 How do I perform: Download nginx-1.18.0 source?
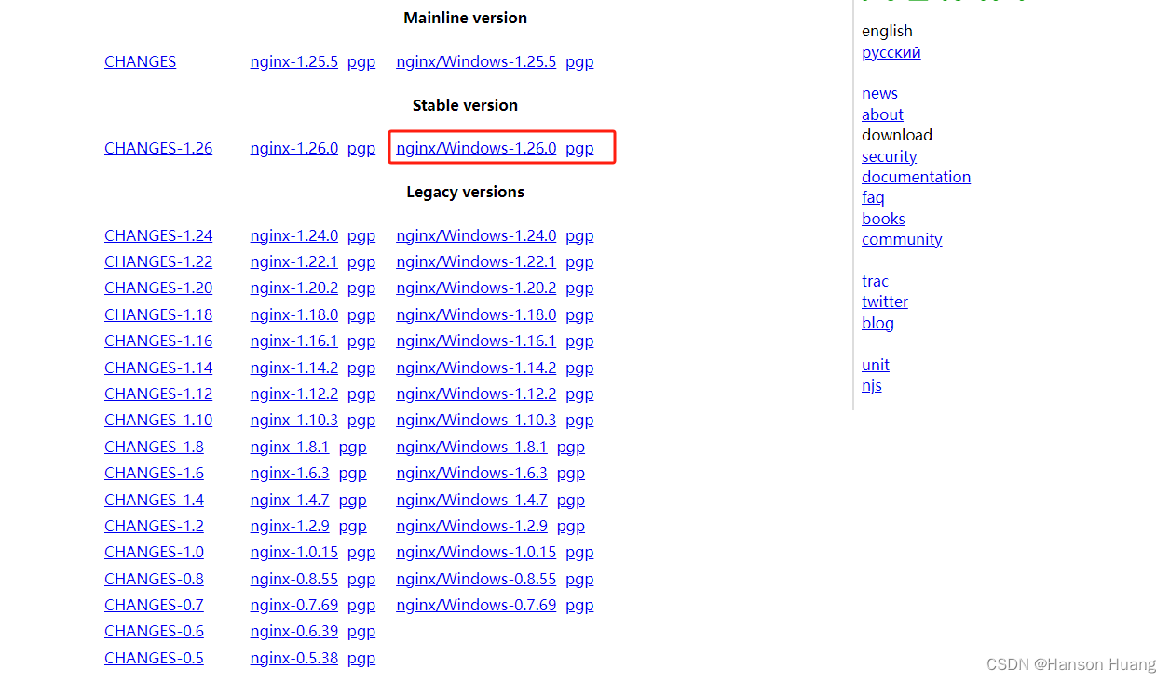pyautogui.click(x=294, y=314)
